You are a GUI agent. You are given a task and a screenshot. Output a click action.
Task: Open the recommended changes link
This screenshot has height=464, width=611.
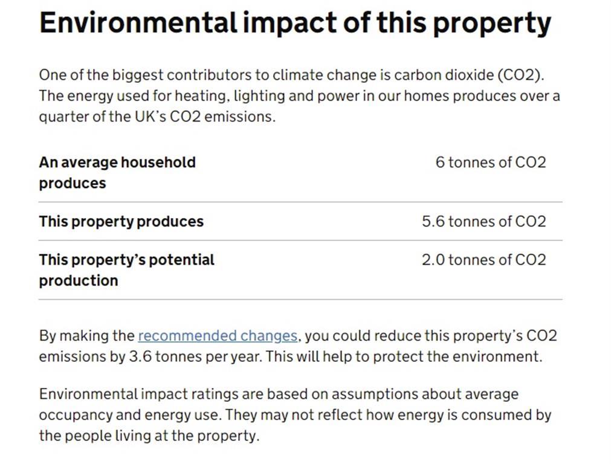click(x=218, y=336)
